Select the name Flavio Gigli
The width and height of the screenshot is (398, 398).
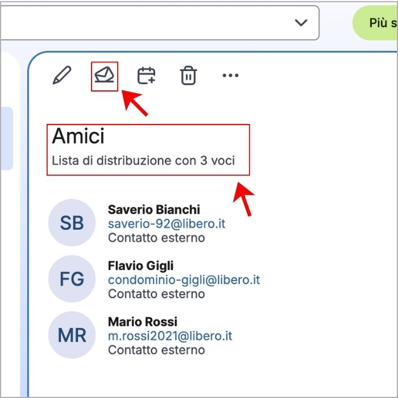(x=141, y=266)
